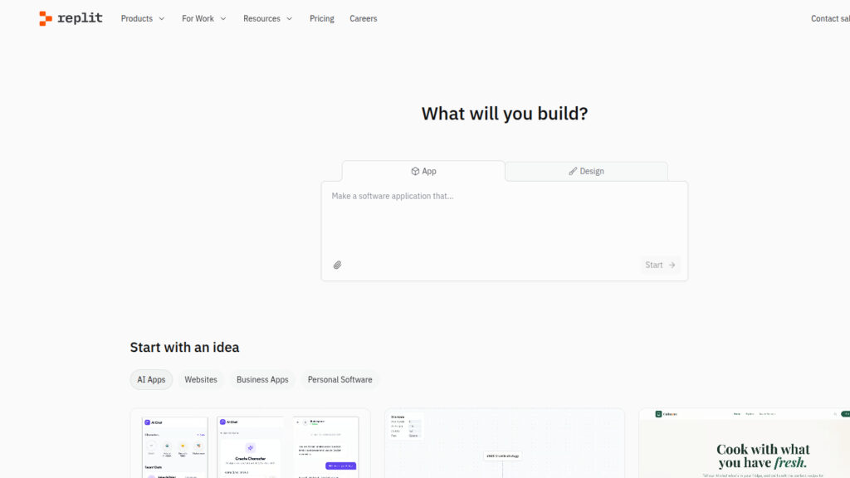Open the Pricing page
Screen dimensions: 850x478
pyautogui.click(x=321, y=18)
